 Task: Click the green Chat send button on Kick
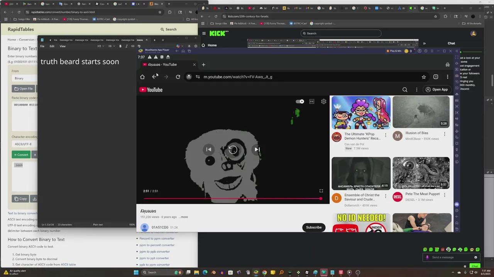tap(475, 266)
